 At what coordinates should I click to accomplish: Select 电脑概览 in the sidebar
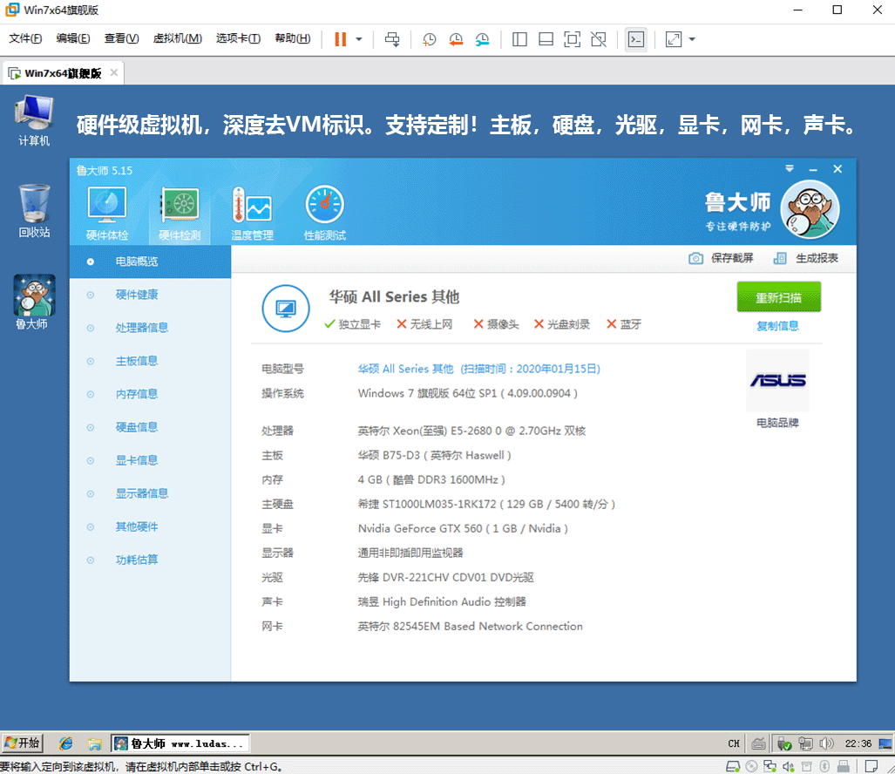click(150, 261)
